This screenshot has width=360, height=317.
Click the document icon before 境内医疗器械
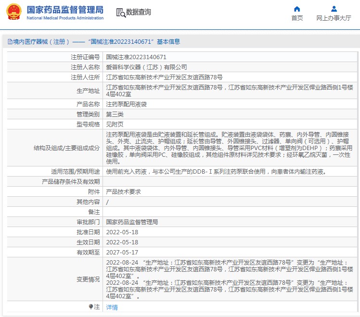9,42
